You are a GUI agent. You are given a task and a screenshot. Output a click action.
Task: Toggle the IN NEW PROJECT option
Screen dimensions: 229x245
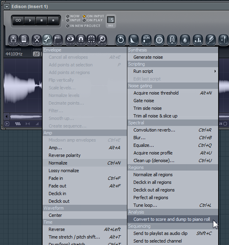pyautogui.click(x=68, y=26)
